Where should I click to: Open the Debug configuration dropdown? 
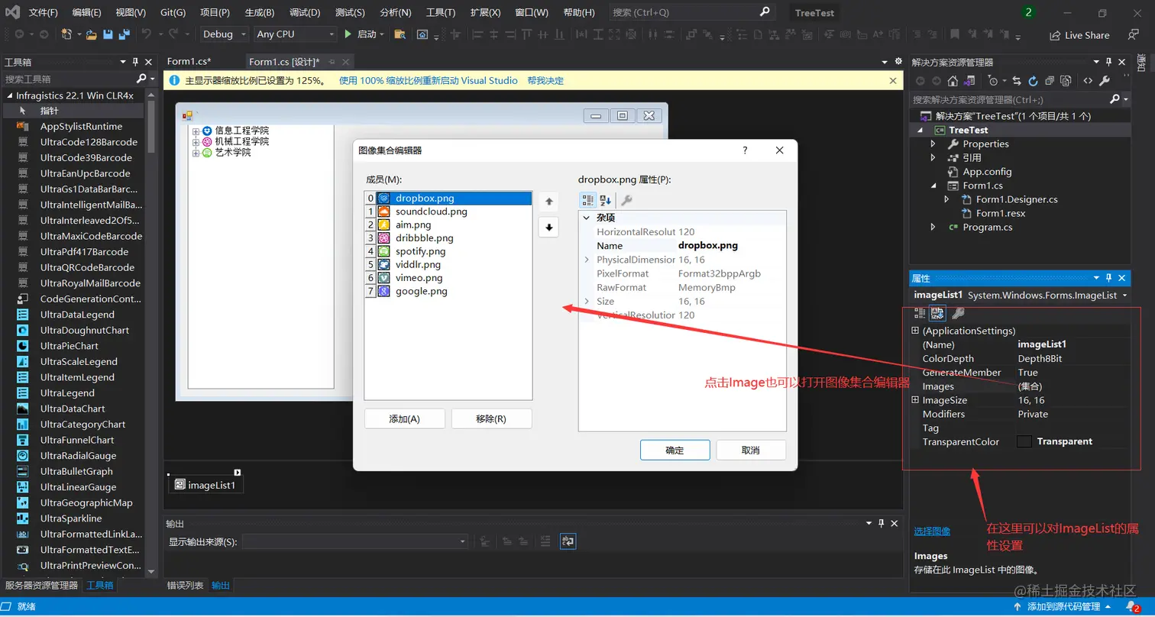coord(225,34)
